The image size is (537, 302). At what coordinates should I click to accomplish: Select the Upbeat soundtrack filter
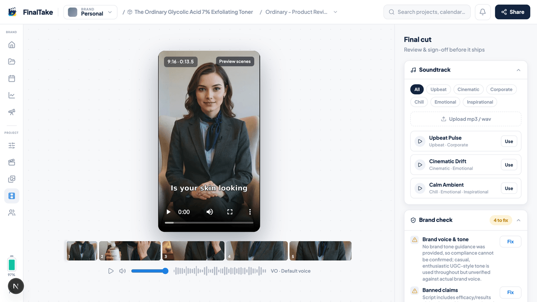click(439, 89)
